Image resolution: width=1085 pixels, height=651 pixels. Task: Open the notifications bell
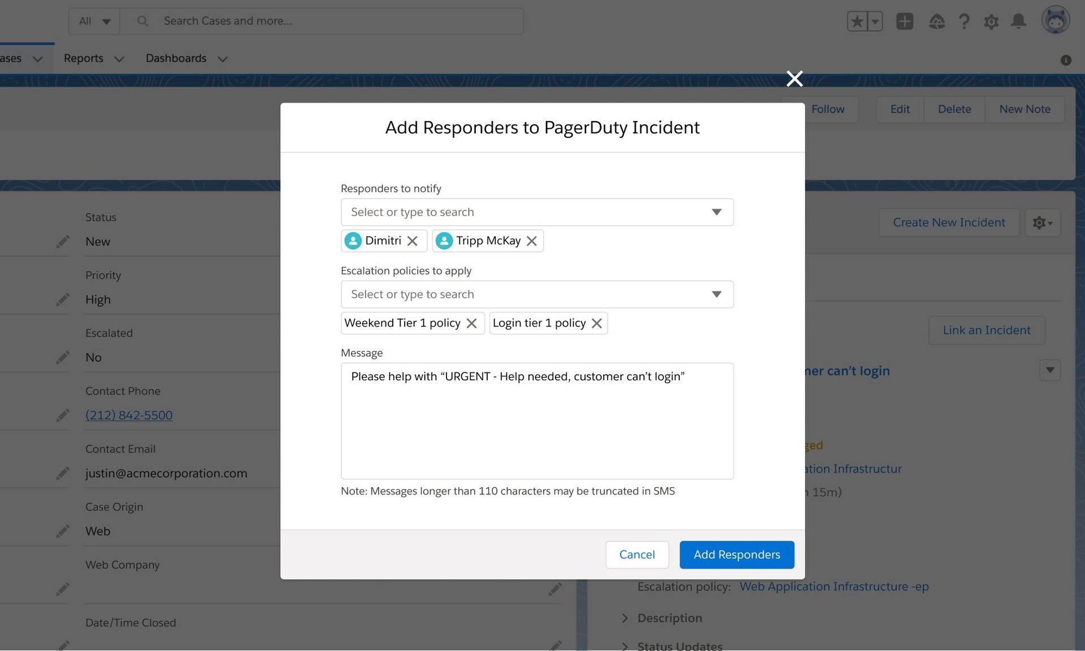[1018, 21]
